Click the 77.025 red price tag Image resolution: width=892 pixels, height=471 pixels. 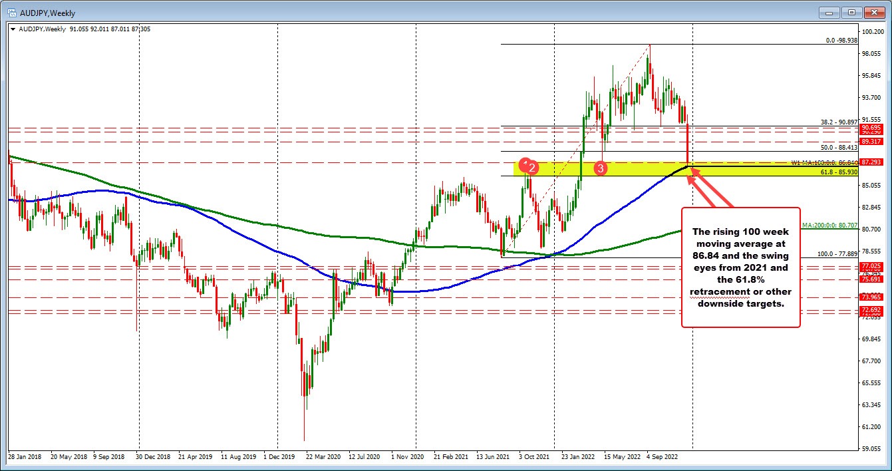pos(871,266)
